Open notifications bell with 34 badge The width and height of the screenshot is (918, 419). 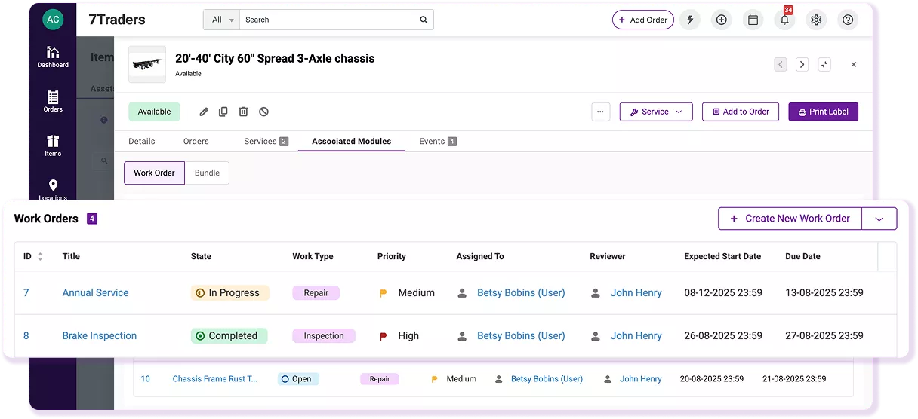[784, 20]
